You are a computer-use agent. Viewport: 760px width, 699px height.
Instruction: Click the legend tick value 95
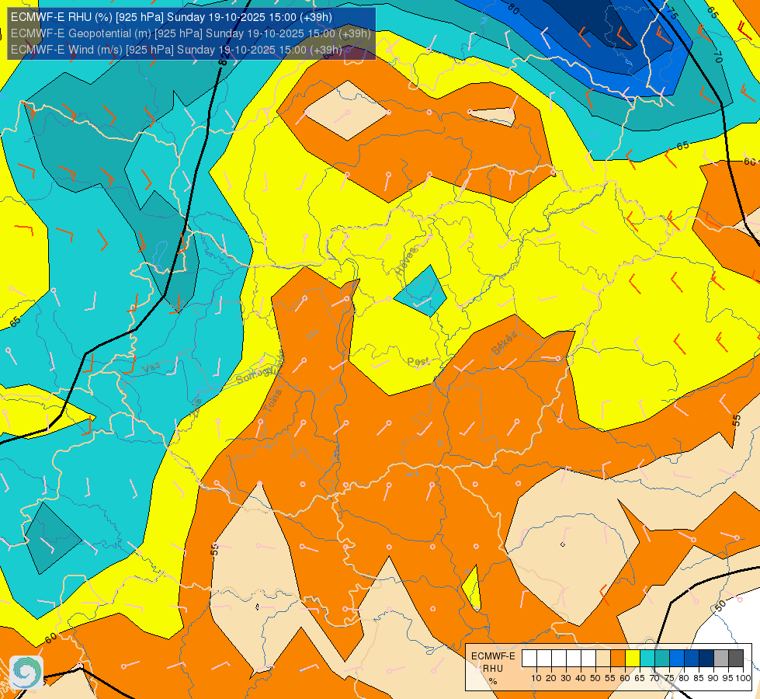tap(728, 678)
